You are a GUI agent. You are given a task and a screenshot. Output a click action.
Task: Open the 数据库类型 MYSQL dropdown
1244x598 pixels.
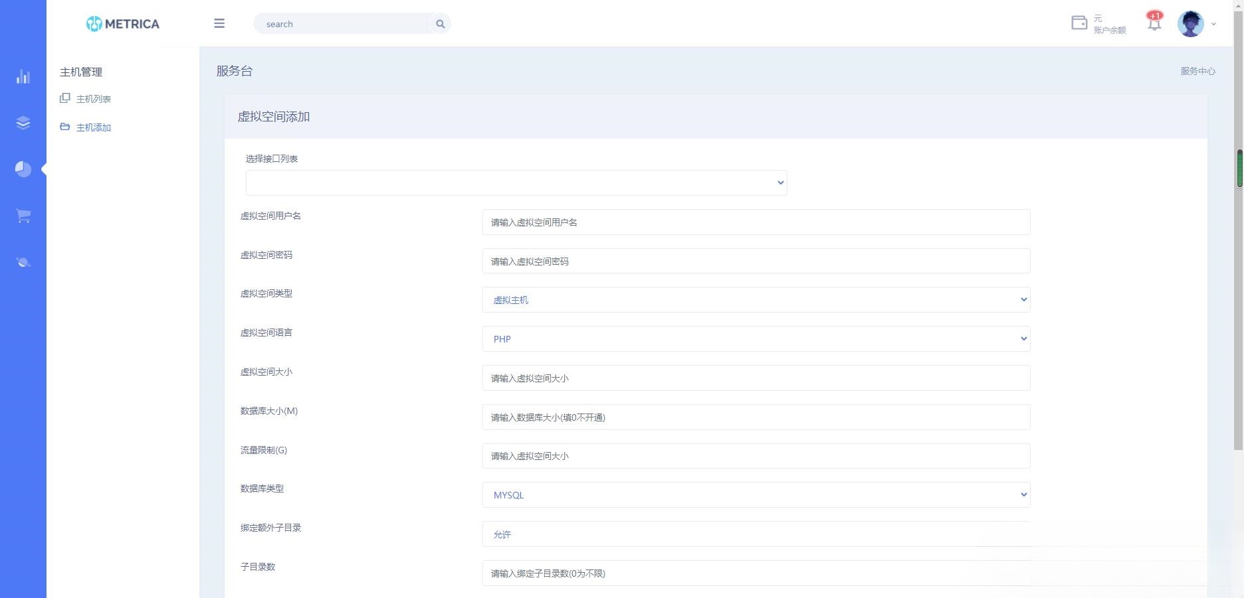tap(756, 494)
